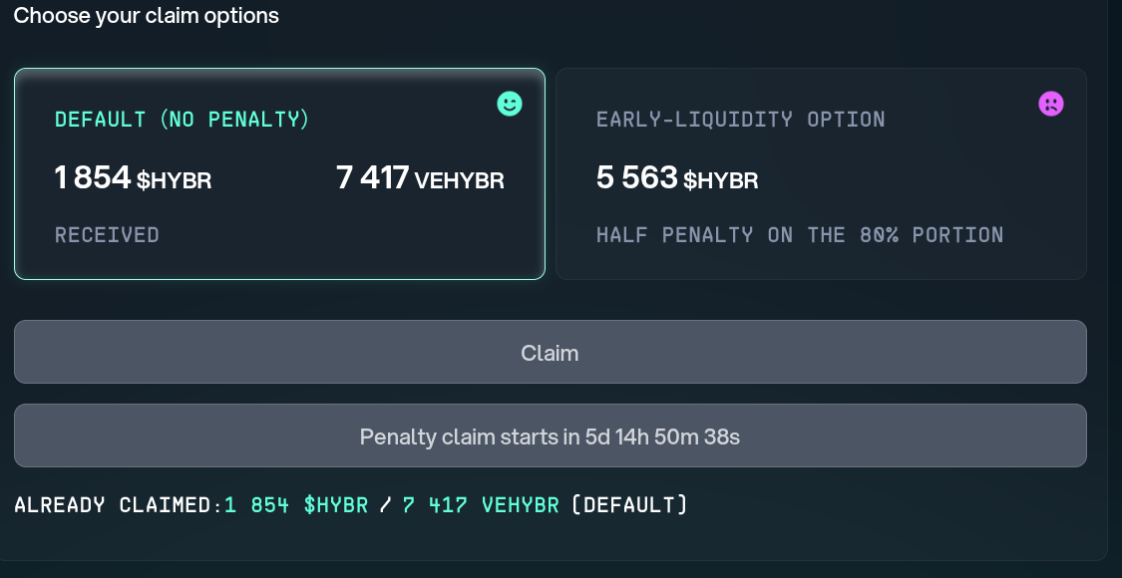Select the Default (No Penalty) claim option
Screen dimensions: 1122x578
[x=279, y=173]
